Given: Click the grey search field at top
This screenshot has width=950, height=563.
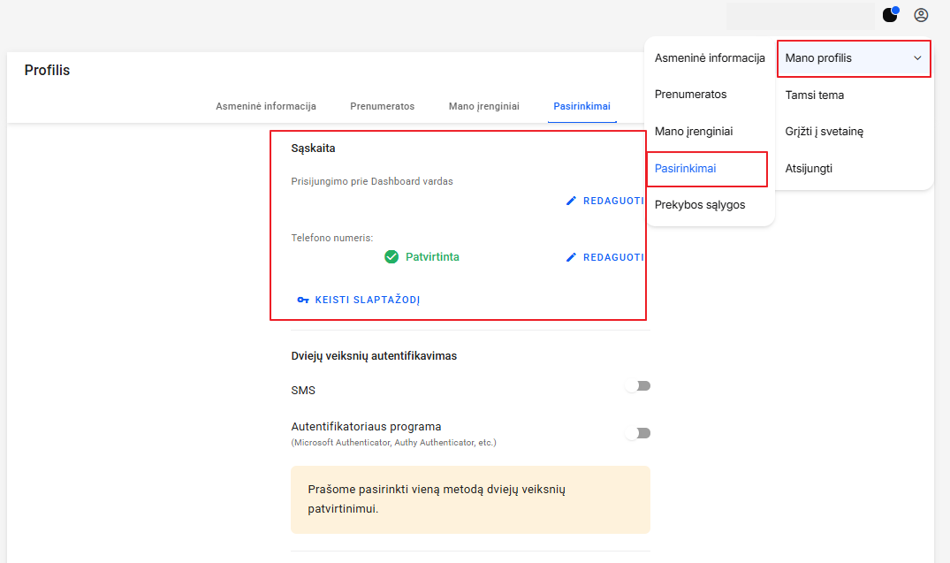Looking at the screenshot, I should click(x=800, y=16).
